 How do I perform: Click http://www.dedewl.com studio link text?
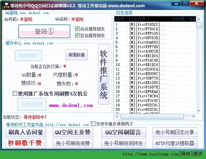(67, 125)
